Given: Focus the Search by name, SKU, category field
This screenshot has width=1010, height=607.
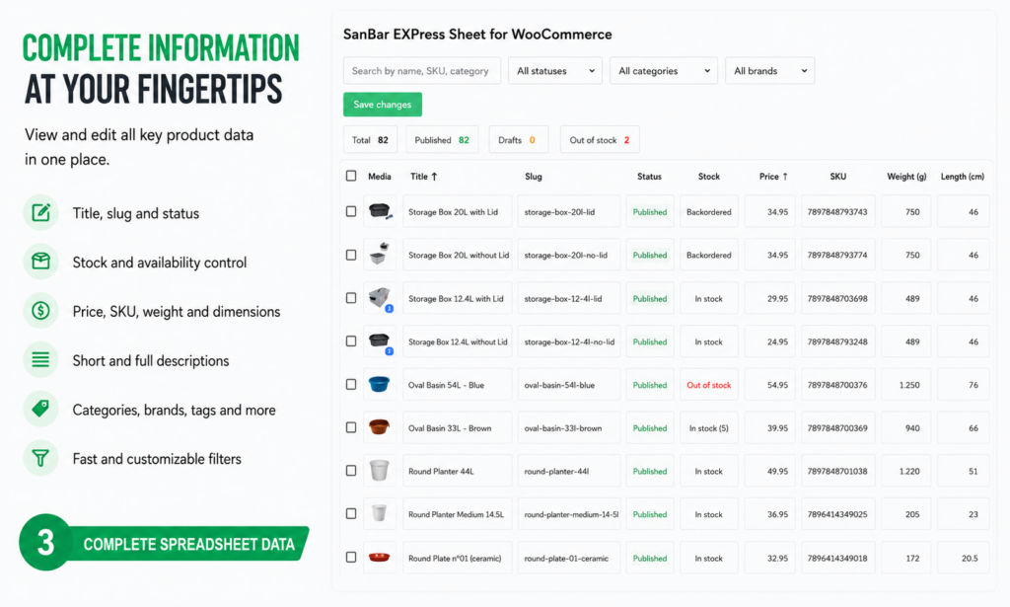Looking at the screenshot, I should (x=422, y=71).
